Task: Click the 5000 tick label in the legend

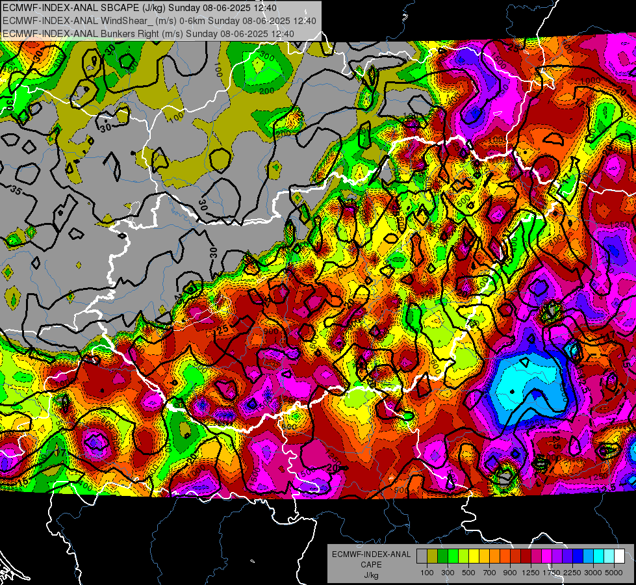Action: pyautogui.click(x=614, y=573)
